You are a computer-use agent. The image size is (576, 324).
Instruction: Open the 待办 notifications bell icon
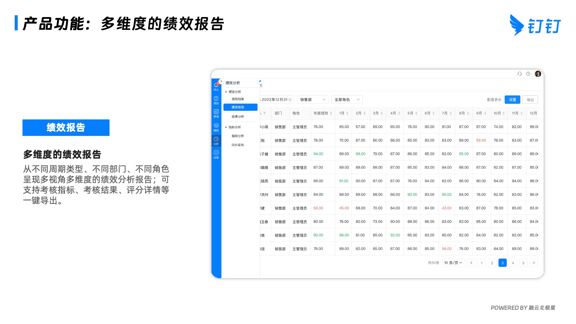click(216, 85)
